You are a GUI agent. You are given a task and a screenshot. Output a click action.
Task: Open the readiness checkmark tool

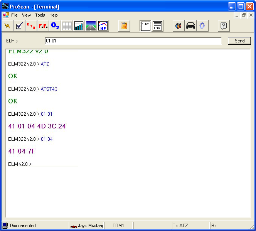[19, 25]
